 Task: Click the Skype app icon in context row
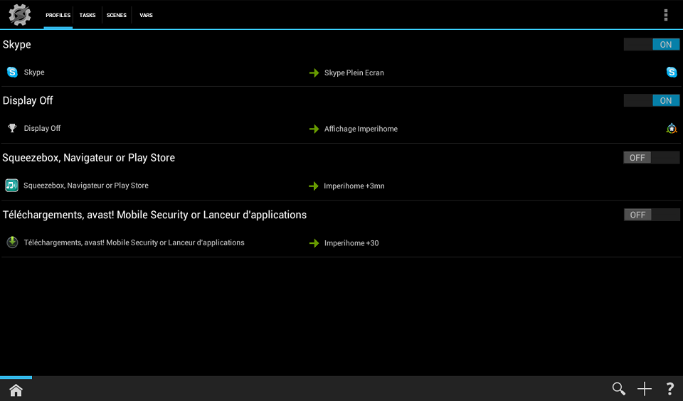coord(12,73)
